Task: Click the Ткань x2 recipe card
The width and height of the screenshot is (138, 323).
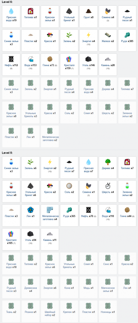Action: pos(11,311)
